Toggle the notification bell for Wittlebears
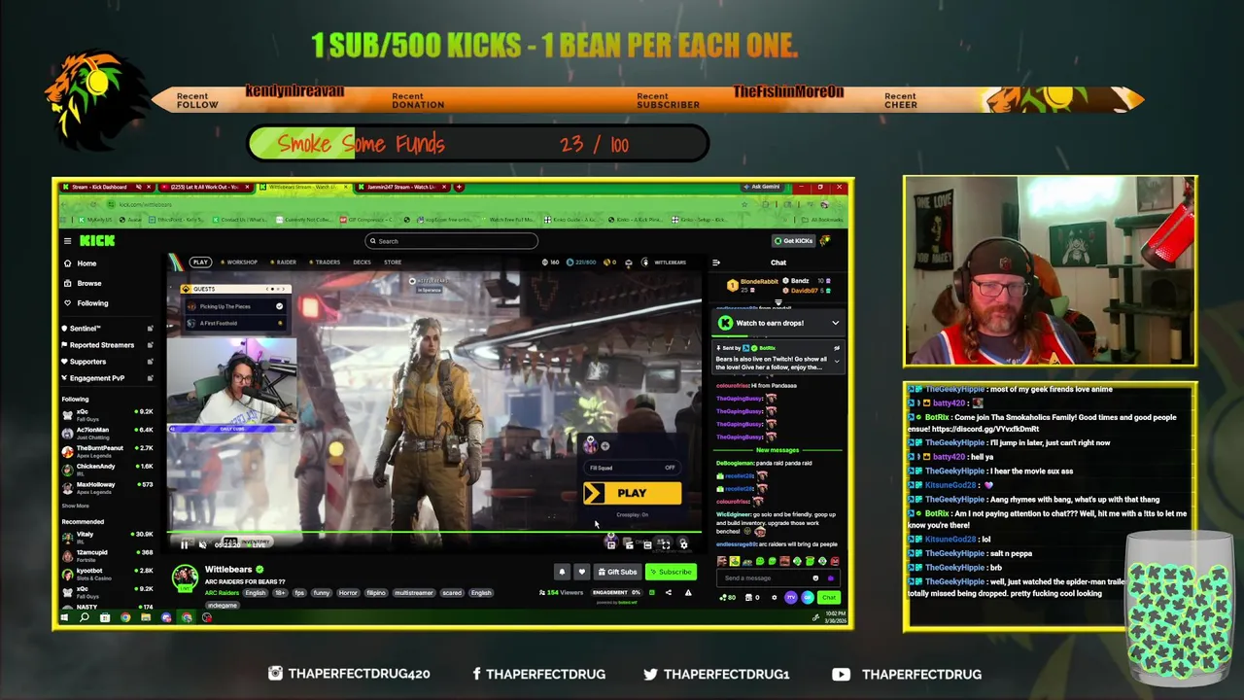 [x=562, y=572]
